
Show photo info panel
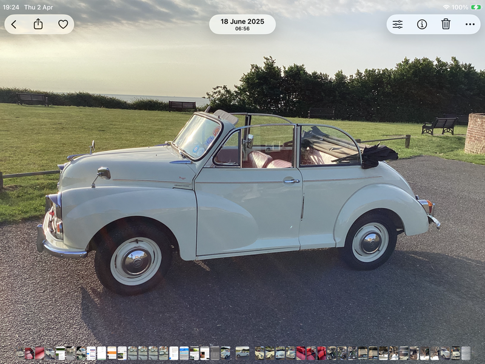[x=422, y=24]
